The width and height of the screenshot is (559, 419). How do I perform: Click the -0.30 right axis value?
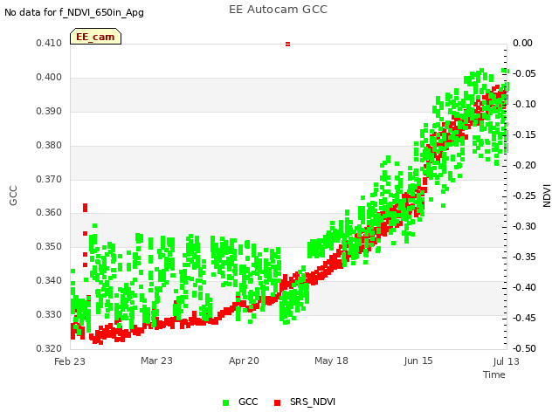pos(524,227)
